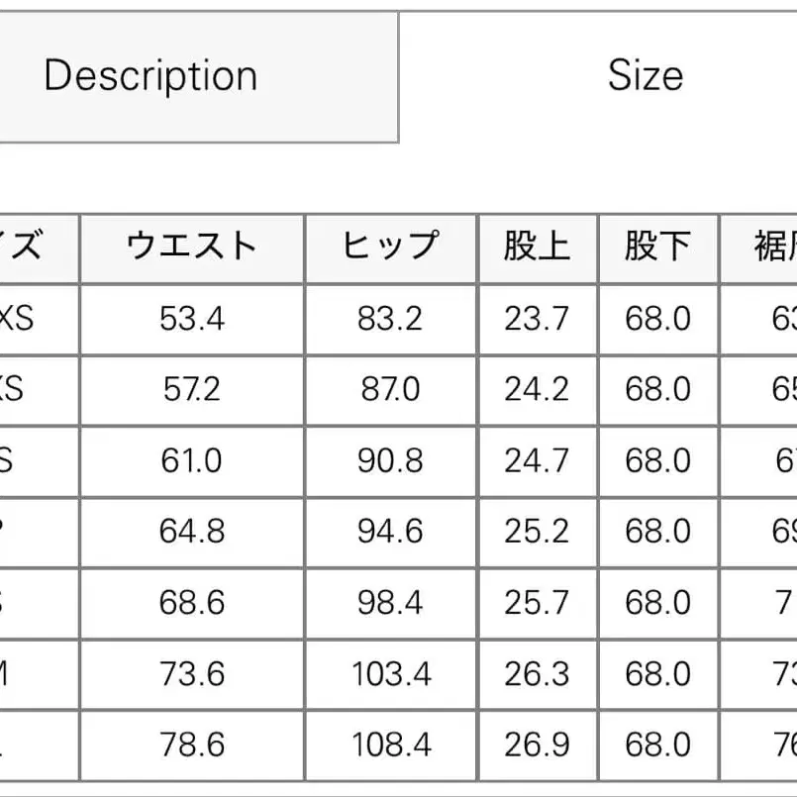Select the waist value 57.2
797x797 pixels.
click(x=192, y=388)
